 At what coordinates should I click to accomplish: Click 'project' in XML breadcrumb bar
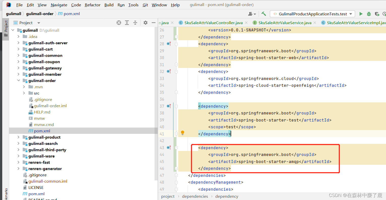pos(168,196)
